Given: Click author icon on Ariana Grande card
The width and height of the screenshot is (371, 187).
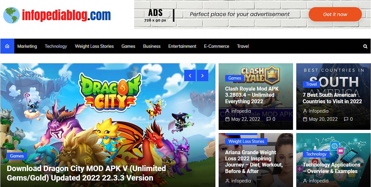Looking at the screenshot, I should pos(227,181).
